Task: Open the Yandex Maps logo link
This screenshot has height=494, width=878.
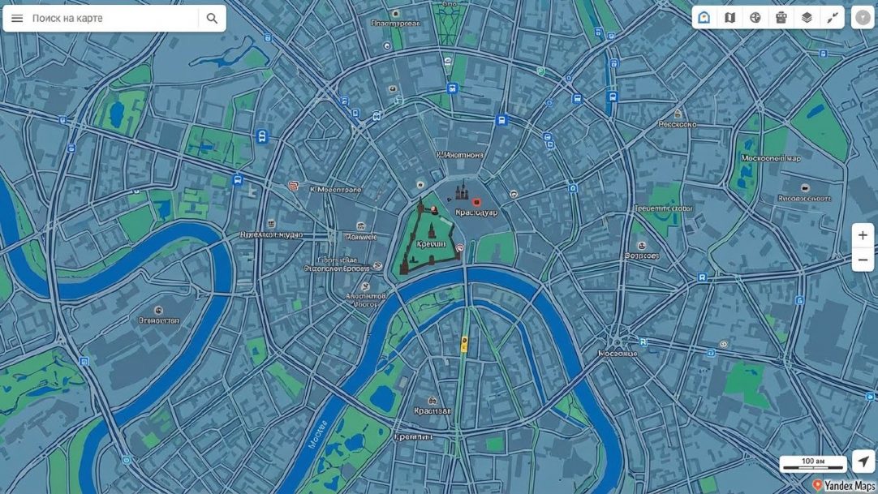Action: 844,486
